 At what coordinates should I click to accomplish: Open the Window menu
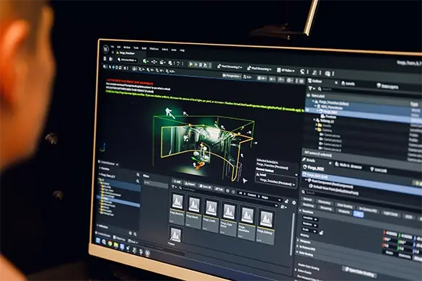127,48
